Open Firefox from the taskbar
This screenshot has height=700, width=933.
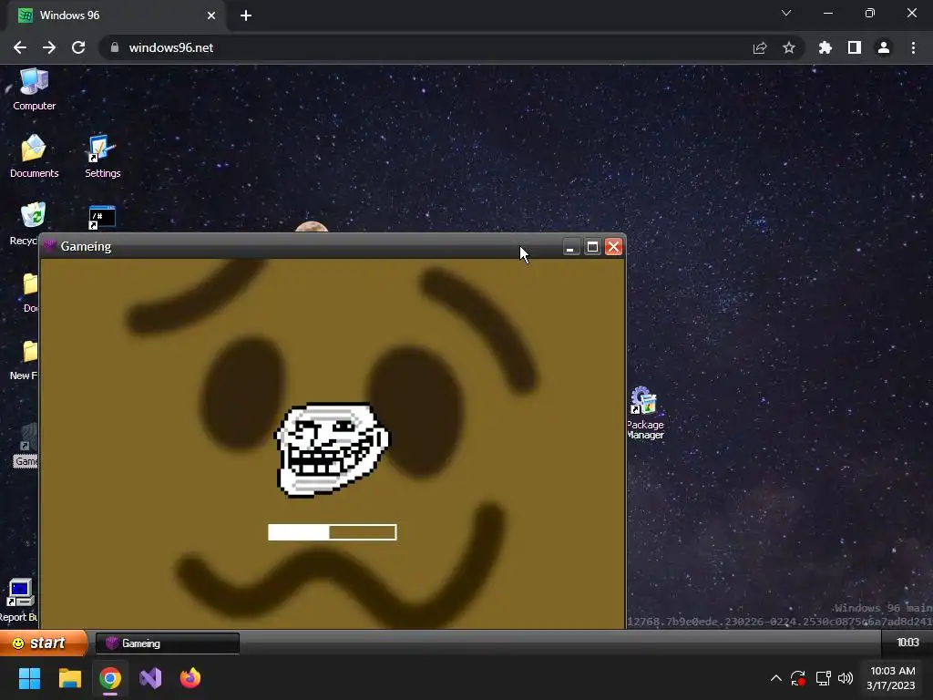pos(190,678)
